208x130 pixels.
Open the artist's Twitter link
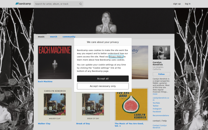coord(156,106)
